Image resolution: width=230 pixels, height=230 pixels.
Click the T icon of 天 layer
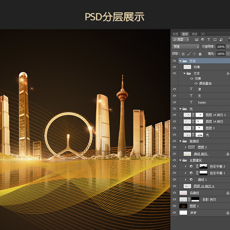[x=191, y=95]
